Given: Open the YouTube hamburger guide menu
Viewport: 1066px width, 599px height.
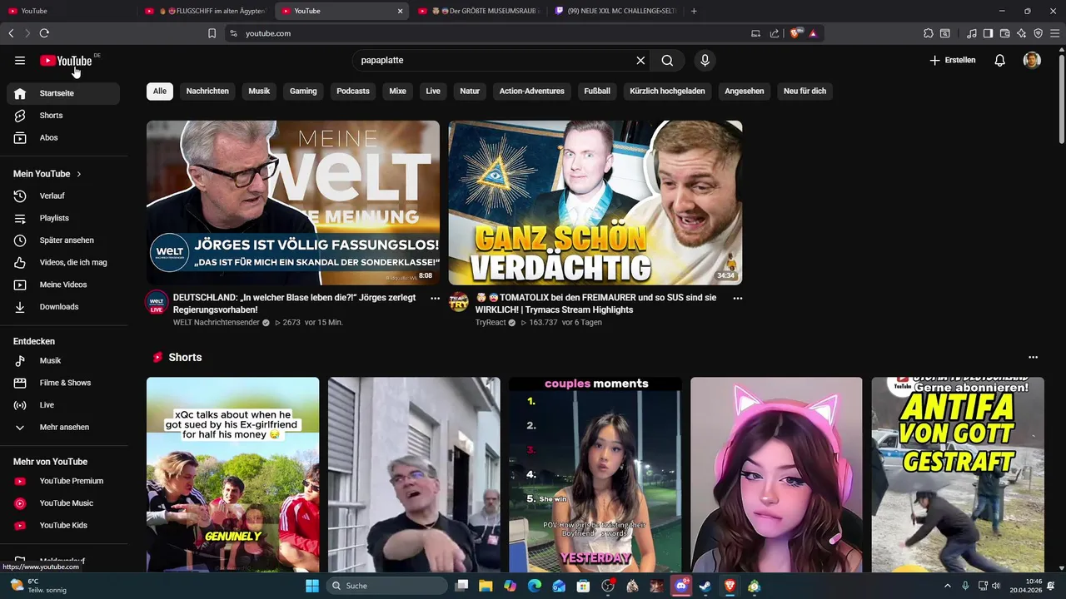Looking at the screenshot, I should [20, 60].
